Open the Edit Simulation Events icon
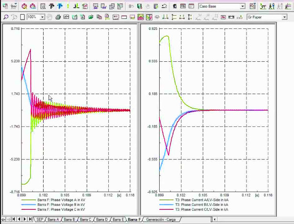This screenshot has height=224, width=294. click(76, 6)
